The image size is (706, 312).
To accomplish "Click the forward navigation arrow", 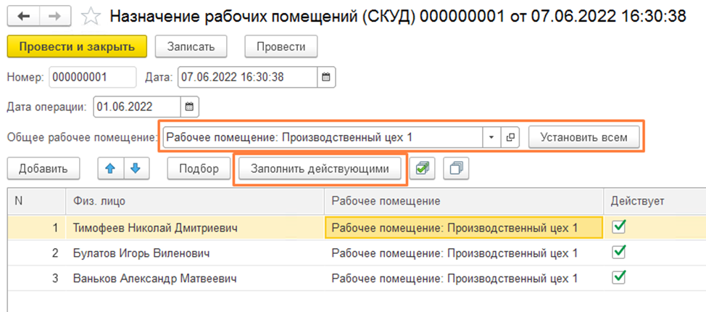I will [54, 15].
